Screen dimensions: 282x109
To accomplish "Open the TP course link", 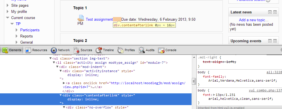I will 18,24.
